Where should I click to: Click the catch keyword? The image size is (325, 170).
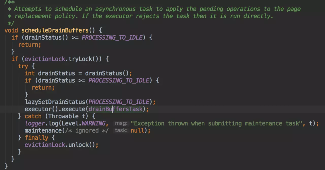[x=33, y=116]
